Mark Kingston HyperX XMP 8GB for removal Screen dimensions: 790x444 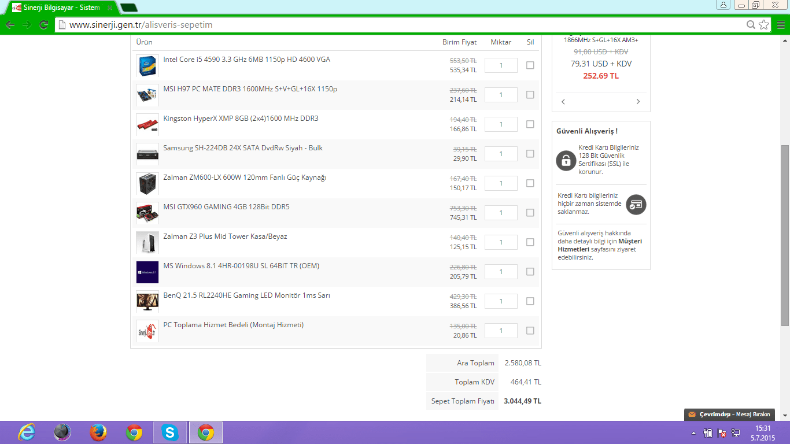click(530, 124)
